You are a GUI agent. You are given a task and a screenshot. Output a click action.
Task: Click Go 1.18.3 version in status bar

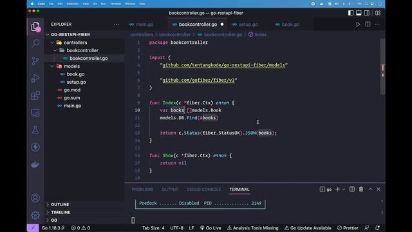(53, 227)
